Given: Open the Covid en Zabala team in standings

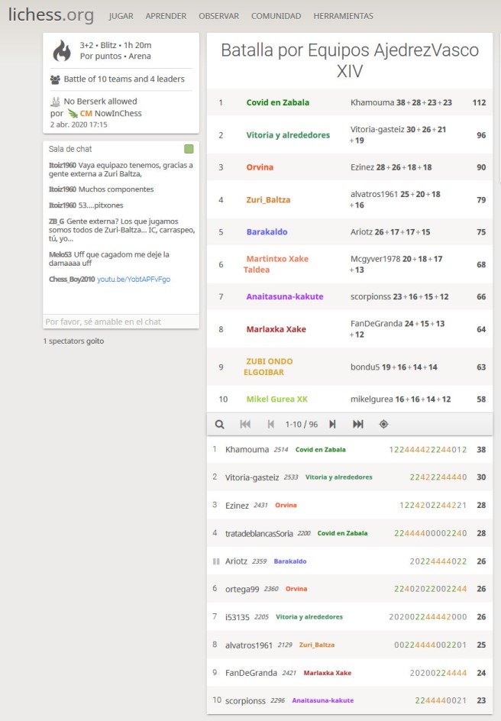Looking at the screenshot, I should pyautogui.click(x=277, y=102).
